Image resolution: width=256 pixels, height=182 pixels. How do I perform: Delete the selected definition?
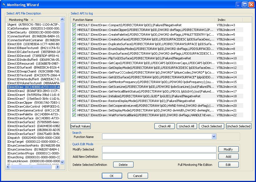(x=123, y=165)
